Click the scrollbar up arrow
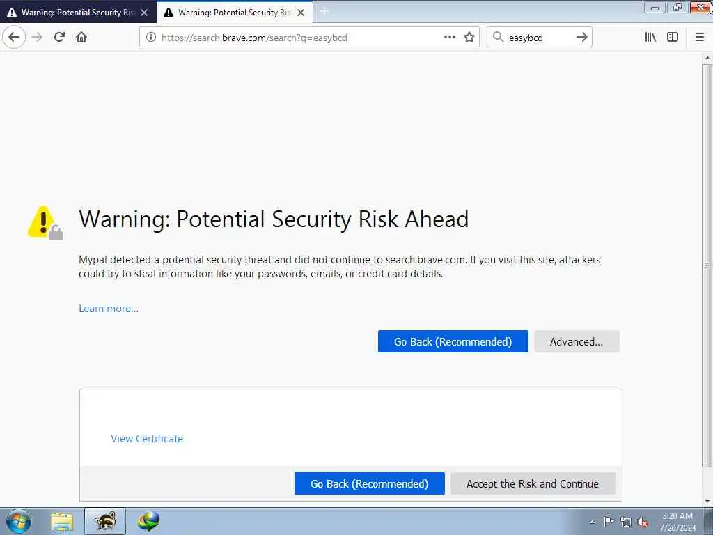Image resolution: width=713 pixels, height=535 pixels. tap(707, 59)
